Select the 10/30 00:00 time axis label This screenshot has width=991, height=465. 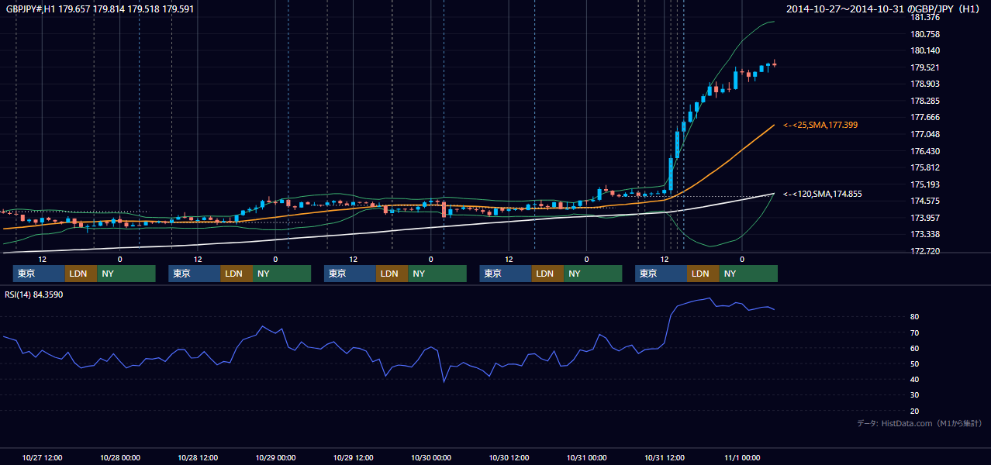431,457
